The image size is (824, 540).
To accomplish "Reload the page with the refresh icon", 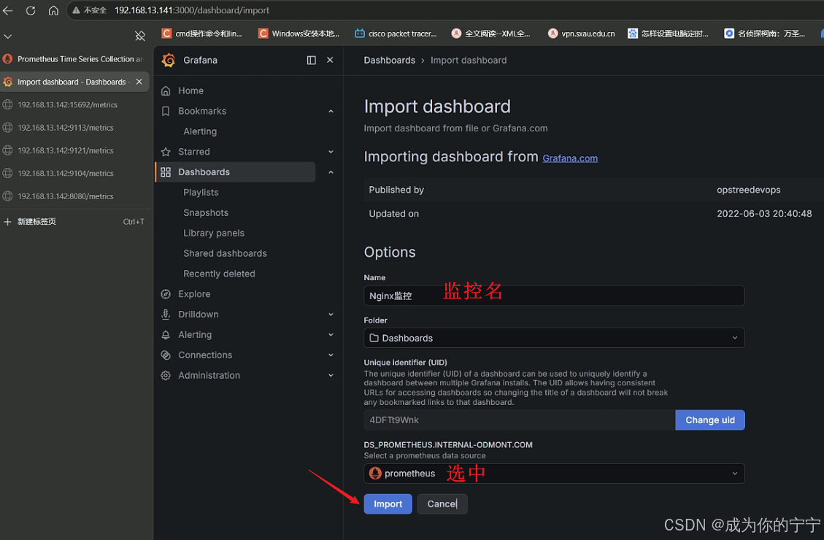I will click(x=31, y=10).
